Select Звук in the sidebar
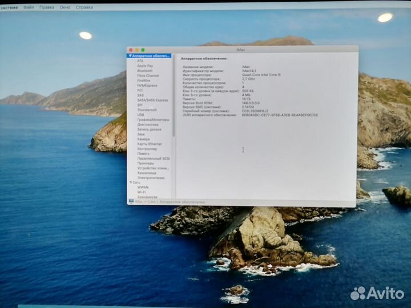This screenshot has height=308, width=411. point(141,135)
